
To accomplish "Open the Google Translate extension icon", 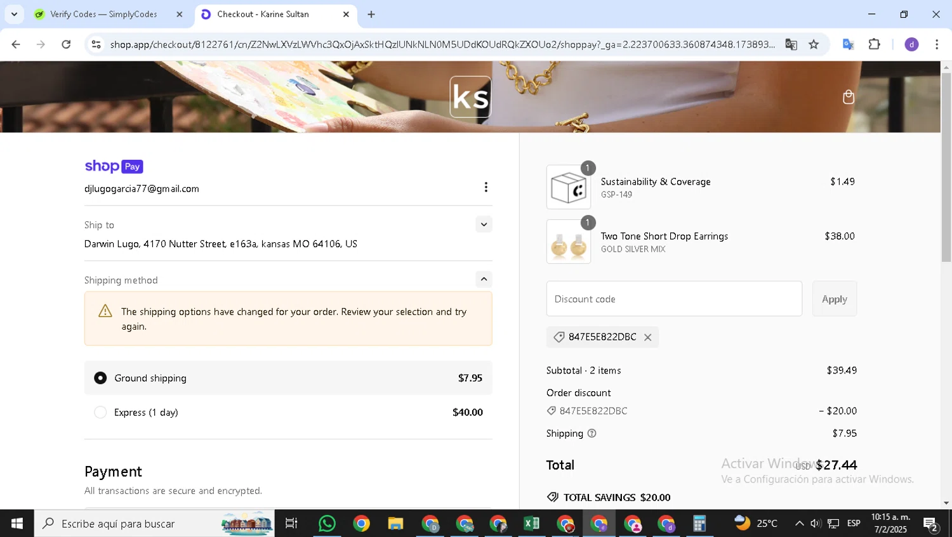I will (x=848, y=44).
